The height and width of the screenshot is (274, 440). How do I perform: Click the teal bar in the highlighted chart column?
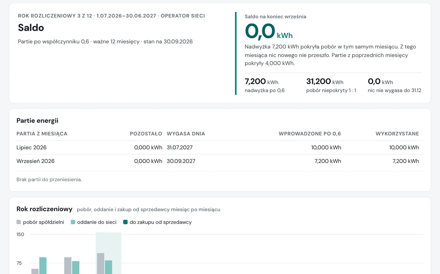click(x=109, y=267)
